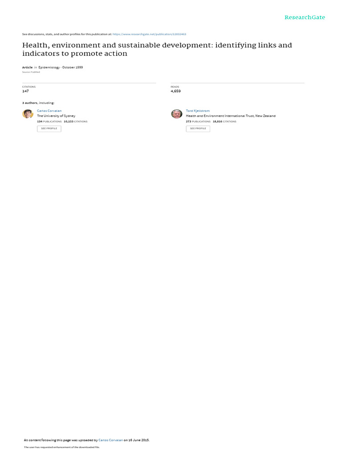Click the Source: PubMed label
Image resolution: width=342 pixels, height=456 pixels.
tap(31, 72)
